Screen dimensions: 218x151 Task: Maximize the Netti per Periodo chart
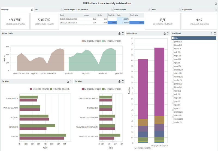click(x=124, y=34)
